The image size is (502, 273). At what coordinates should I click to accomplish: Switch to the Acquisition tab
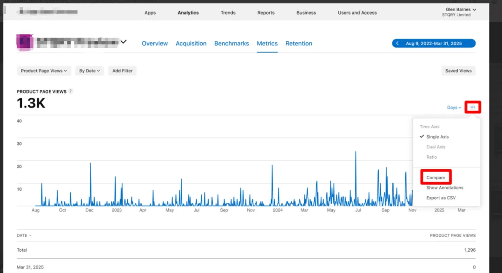click(x=191, y=44)
